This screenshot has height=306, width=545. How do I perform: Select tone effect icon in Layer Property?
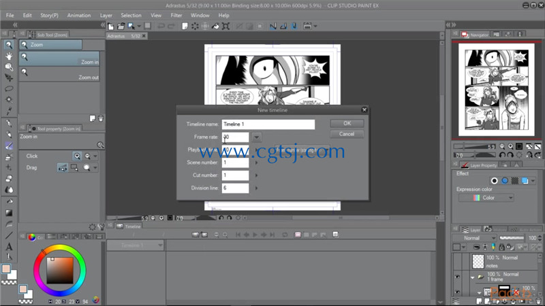(515, 180)
